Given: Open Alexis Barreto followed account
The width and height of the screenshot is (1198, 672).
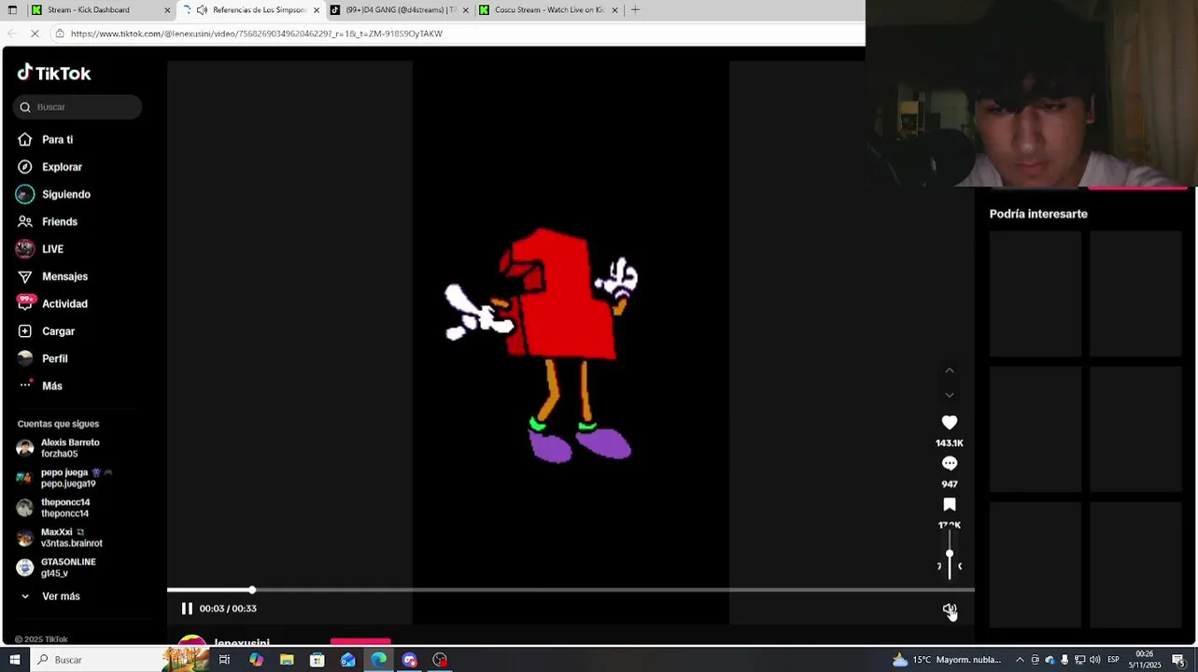Looking at the screenshot, I should (x=70, y=448).
